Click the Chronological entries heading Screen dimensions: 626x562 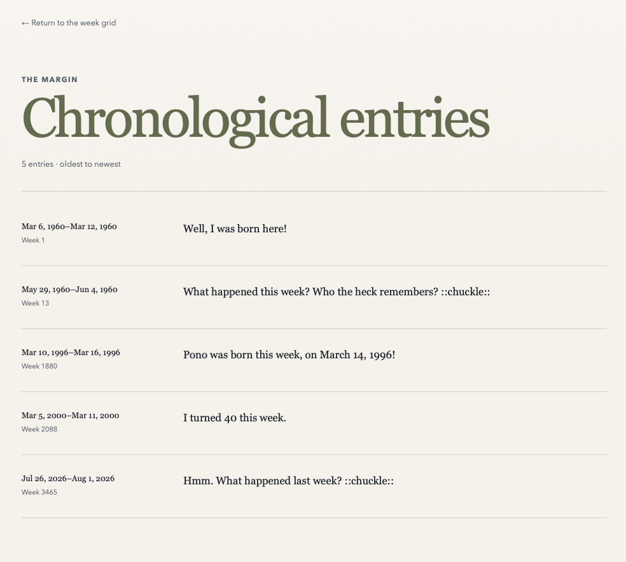click(x=256, y=119)
